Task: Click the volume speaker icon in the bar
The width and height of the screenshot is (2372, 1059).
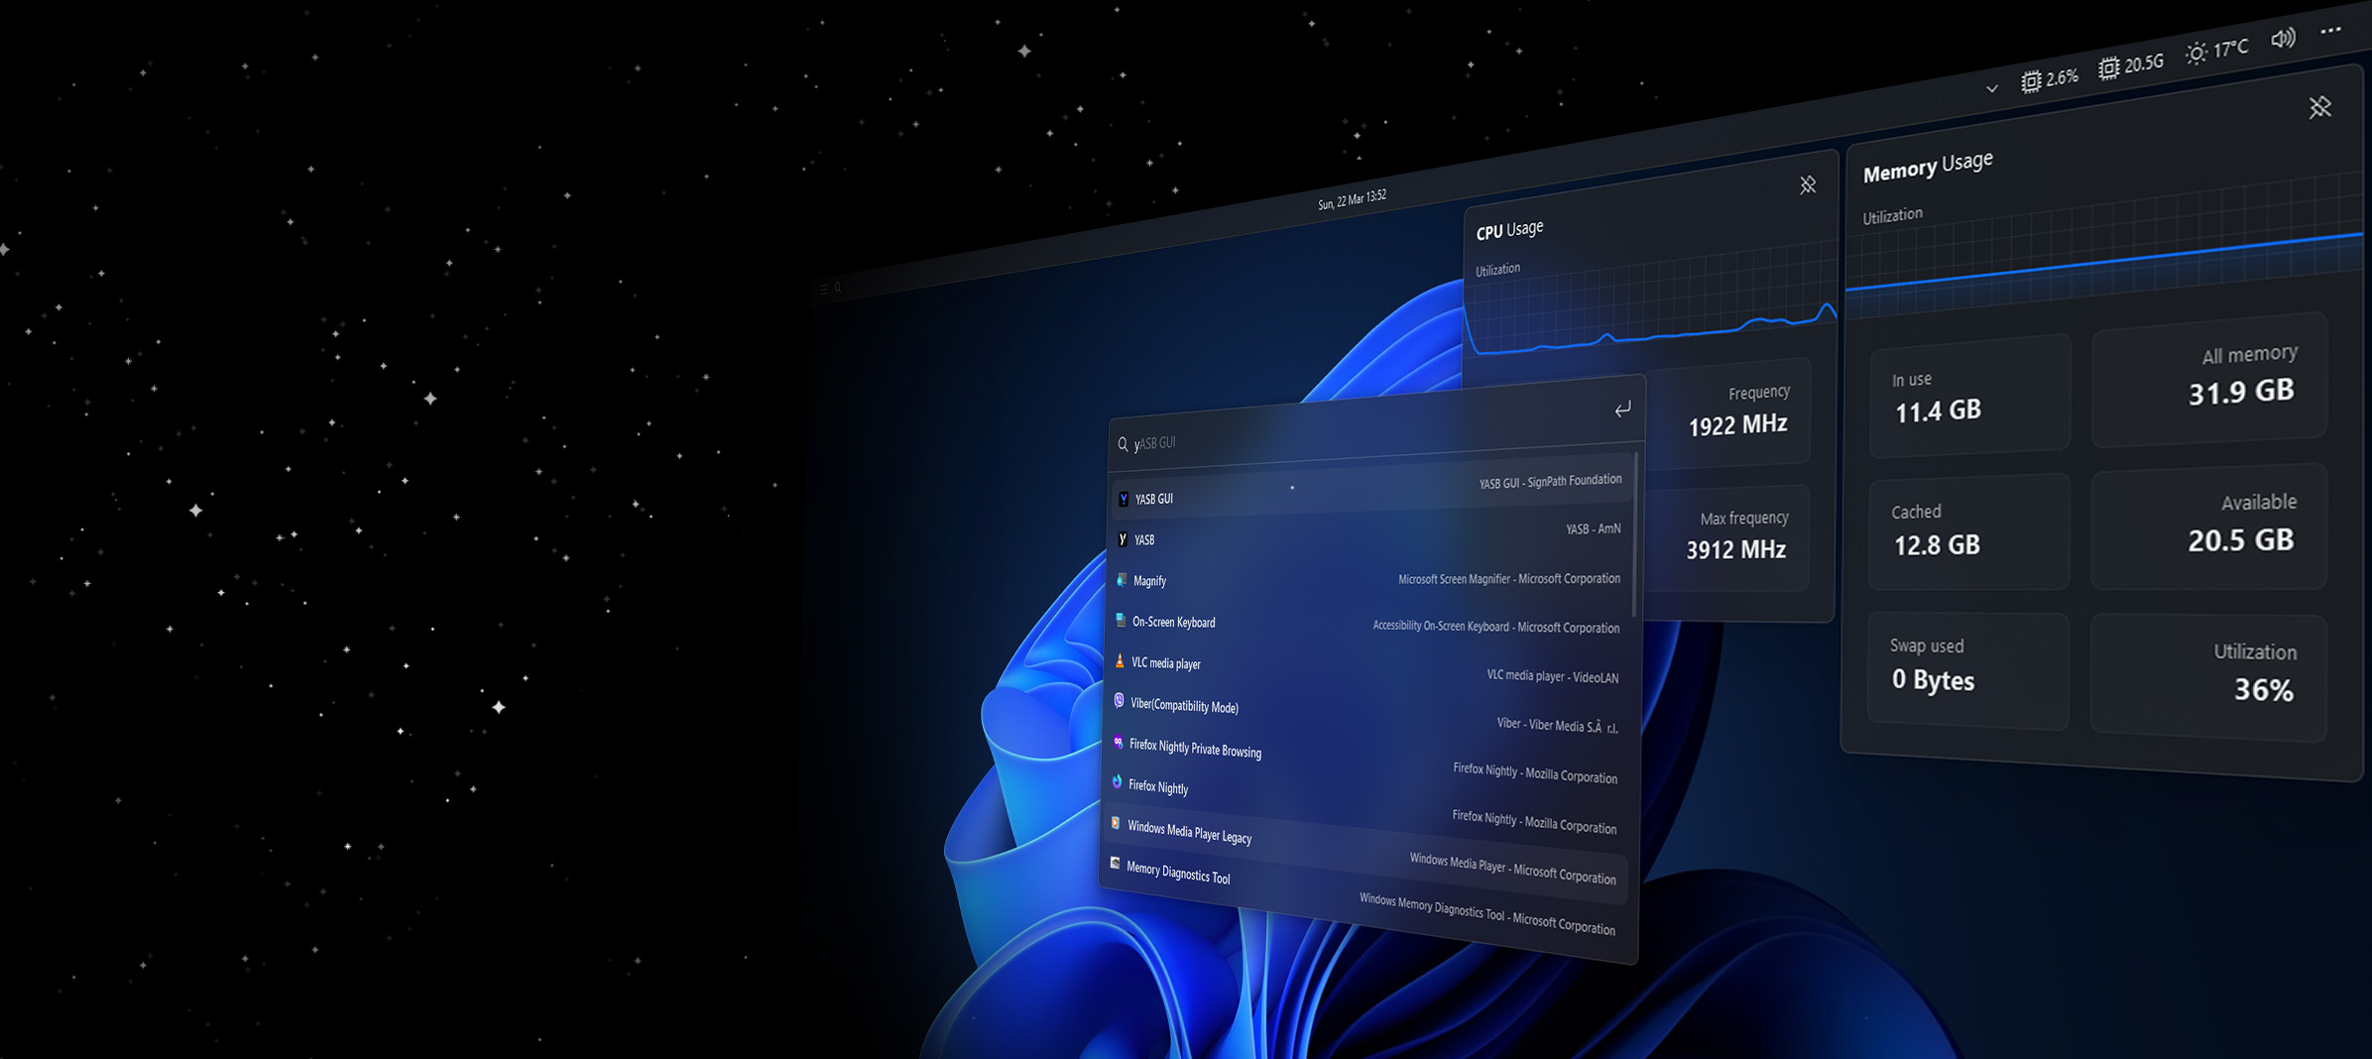Action: (2283, 39)
